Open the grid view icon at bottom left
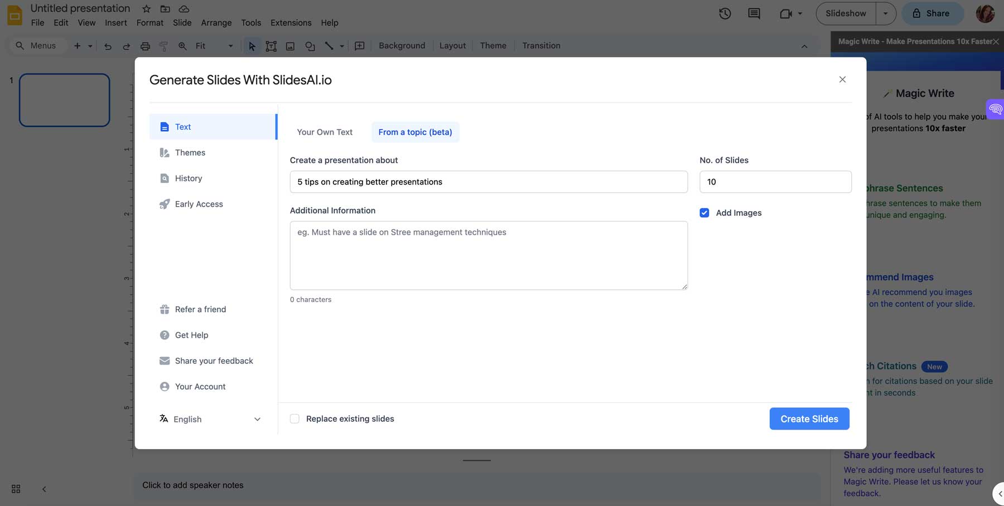The height and width of the screenshot is (506, 1004). click(x=16, y=489)
